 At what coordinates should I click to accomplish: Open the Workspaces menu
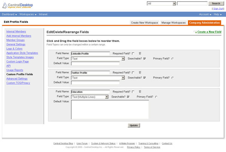coord(28,14)
